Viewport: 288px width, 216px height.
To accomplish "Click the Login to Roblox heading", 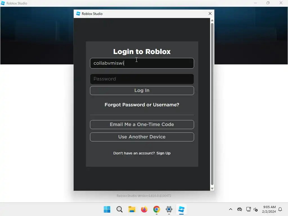I will (x=142, y=52).
